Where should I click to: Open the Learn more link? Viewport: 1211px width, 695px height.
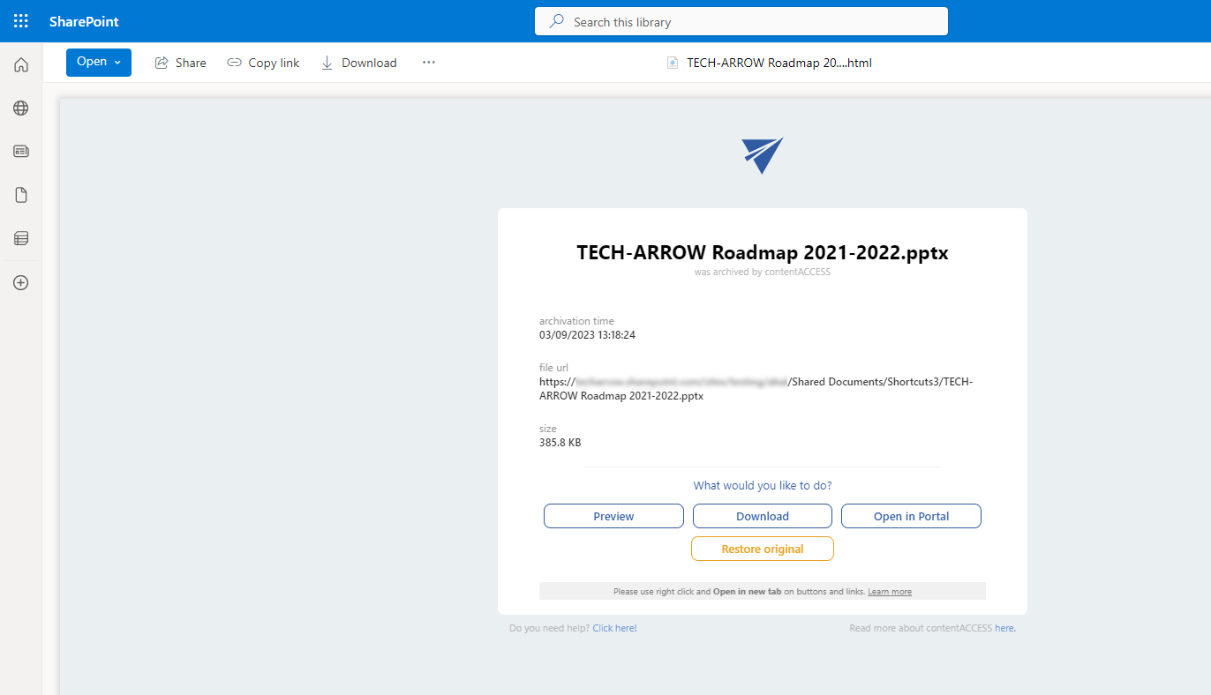[x=889, y=592]
